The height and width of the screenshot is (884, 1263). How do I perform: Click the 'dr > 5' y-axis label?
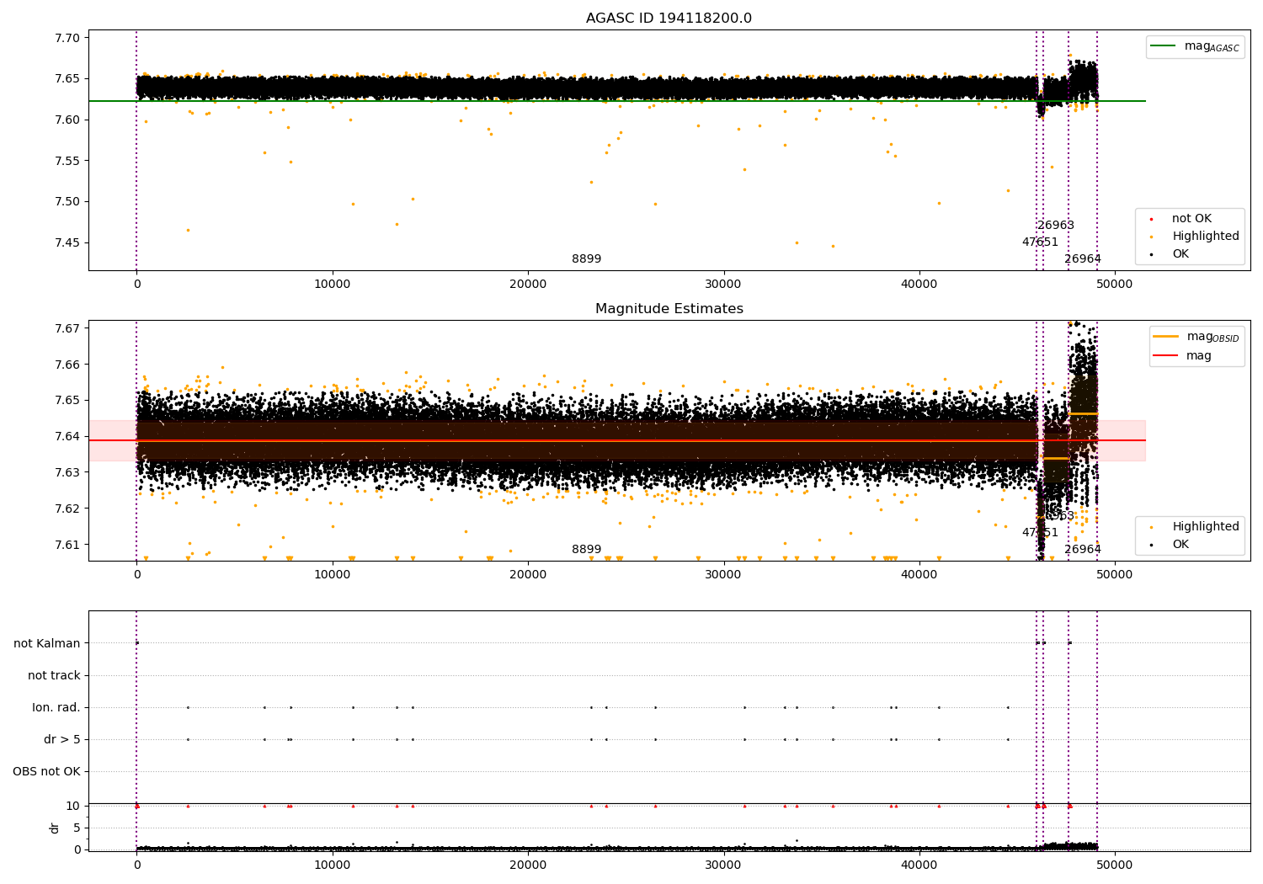(x=62, y=740)
